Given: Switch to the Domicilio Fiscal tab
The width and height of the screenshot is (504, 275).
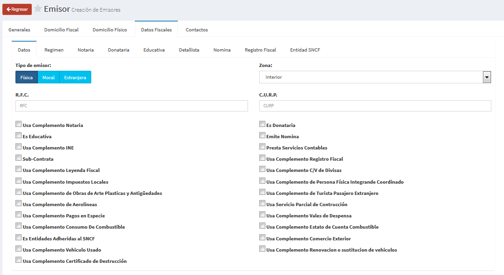Looking at the screenshot, I should click(x=61, y=30).
